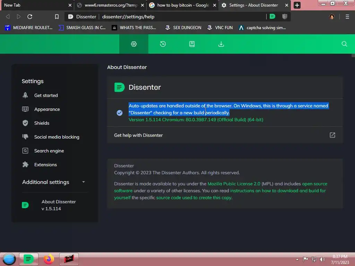
Task: Click the browser back arrow
Action: (x=8, y=17)
